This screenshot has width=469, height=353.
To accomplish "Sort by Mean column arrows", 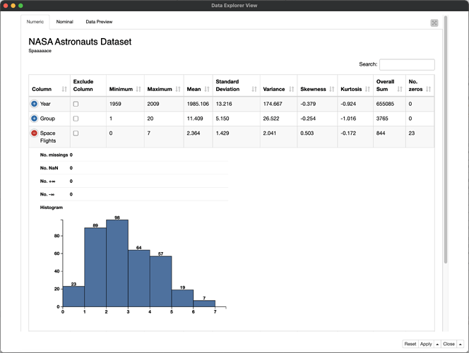I will (206, 90).
